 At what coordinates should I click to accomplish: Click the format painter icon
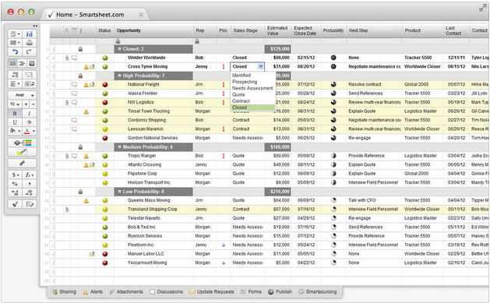15,204
